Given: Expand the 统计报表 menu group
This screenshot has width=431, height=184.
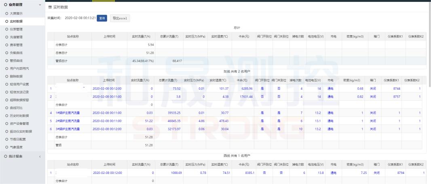Looking at the screenshot, I should tap(39, 156).
